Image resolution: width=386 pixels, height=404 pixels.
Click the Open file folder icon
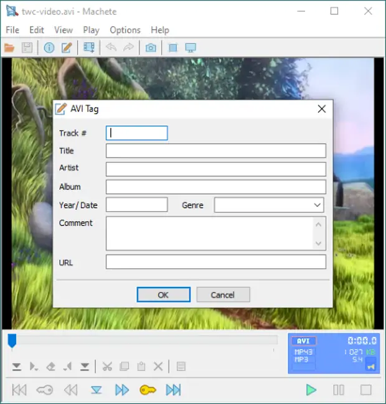point(9,48)
